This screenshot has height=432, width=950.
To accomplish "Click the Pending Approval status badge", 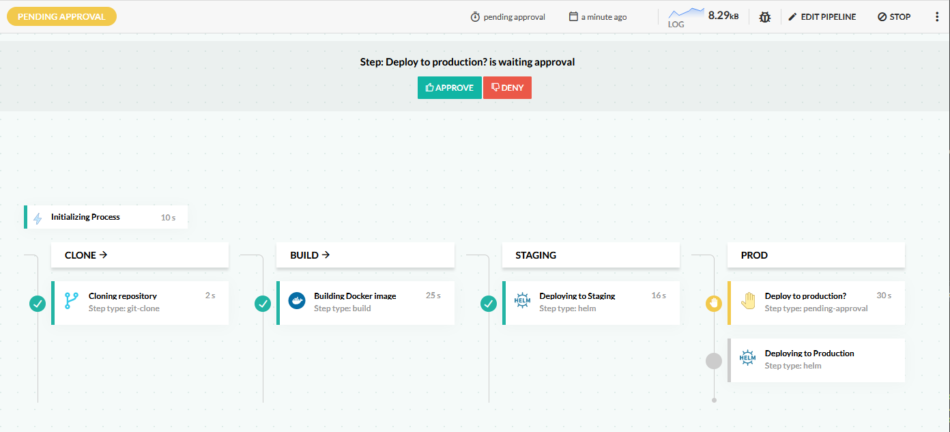I will tap(61, 17).
